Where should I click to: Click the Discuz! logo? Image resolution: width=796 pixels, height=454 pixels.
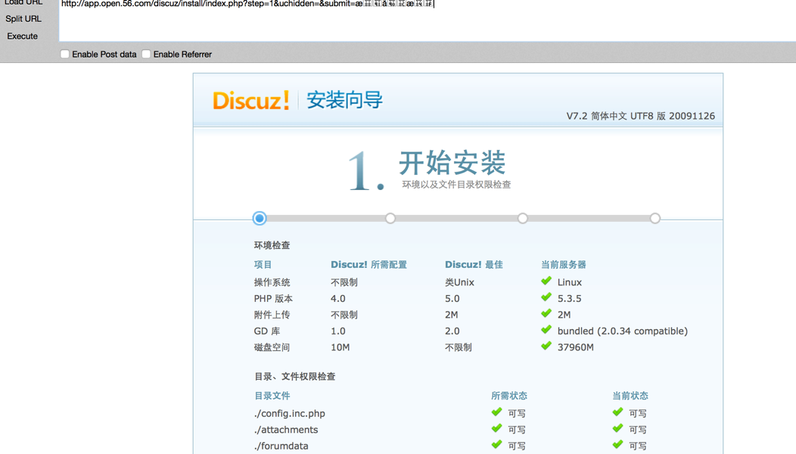[x=251, y=100]
